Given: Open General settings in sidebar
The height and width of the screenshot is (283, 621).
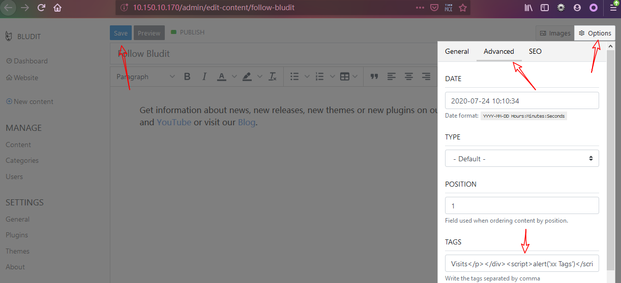Looking at the screenshot, I should 17,219.
